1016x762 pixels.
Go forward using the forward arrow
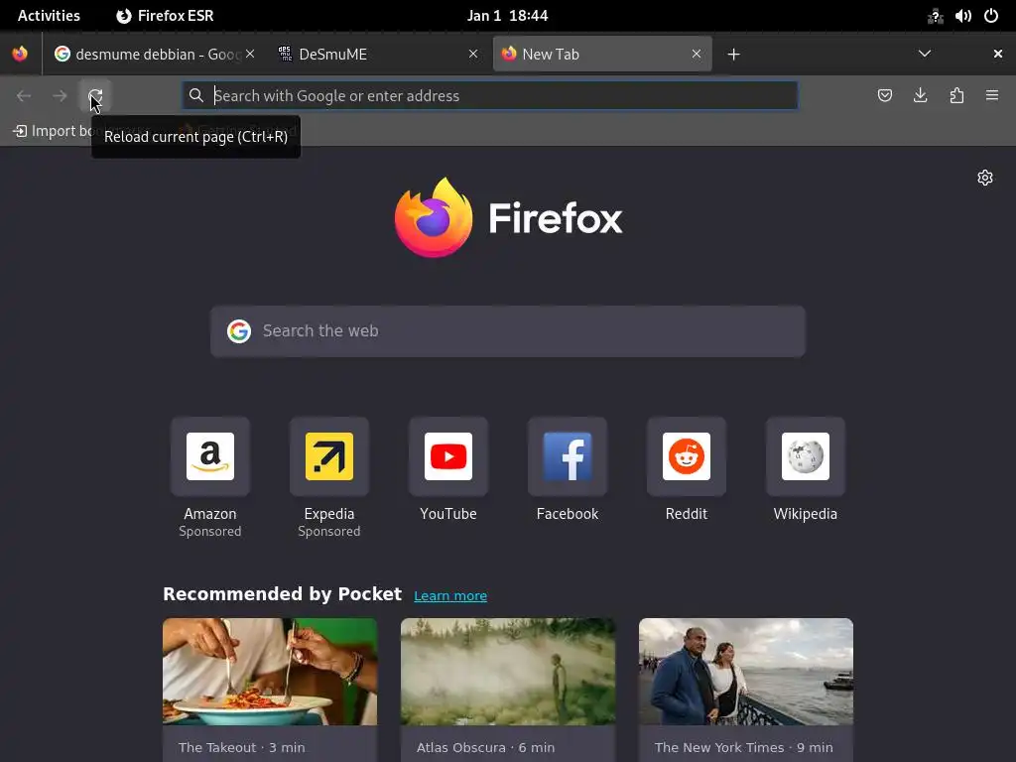pos(60,96)
